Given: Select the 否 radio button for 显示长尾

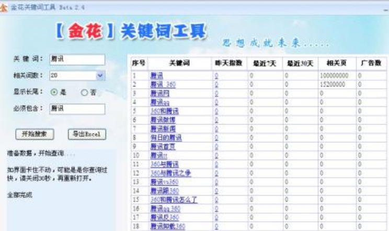Looking at the screenshot, I should point(84,92).
